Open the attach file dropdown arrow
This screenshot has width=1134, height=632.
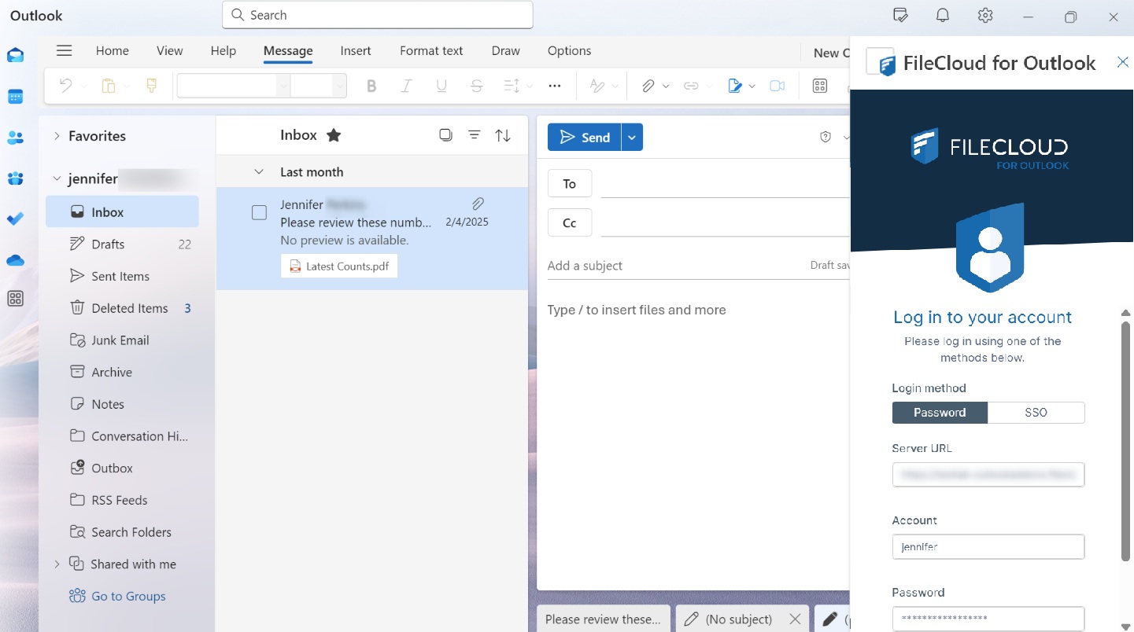tap(666, 86)
